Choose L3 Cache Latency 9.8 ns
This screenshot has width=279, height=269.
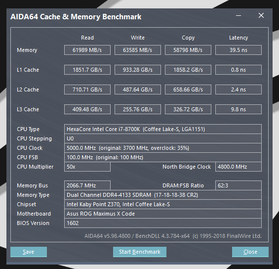pos(239,109)
